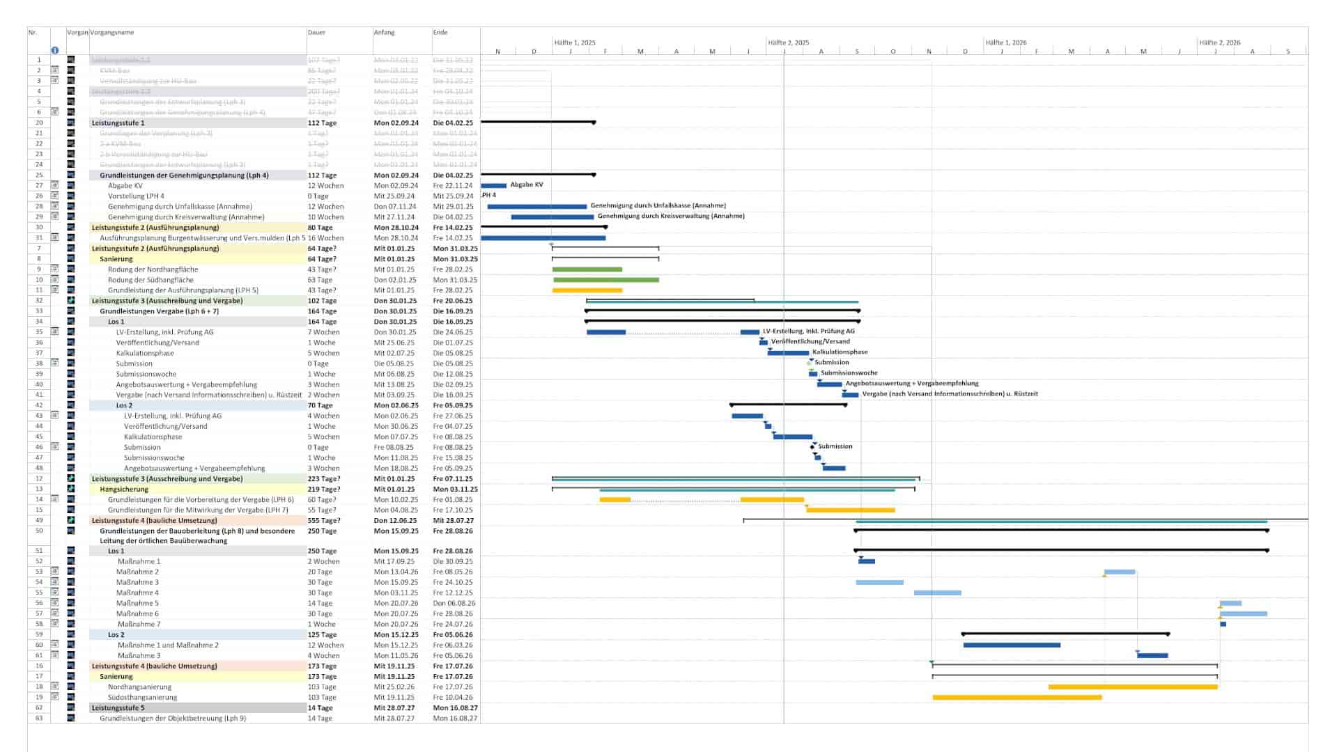Click the green Rodung der Nordhangfläche Gantt bar
The image size is (1337, 752).
[x=587, y=269]
